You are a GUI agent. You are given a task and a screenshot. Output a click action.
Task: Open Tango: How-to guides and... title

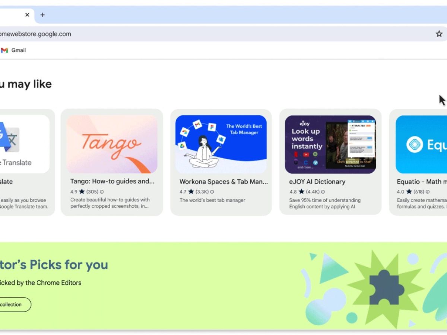(112, 182)
